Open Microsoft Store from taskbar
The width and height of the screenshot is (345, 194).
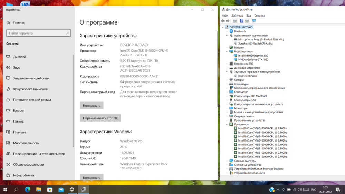point(50,190)
